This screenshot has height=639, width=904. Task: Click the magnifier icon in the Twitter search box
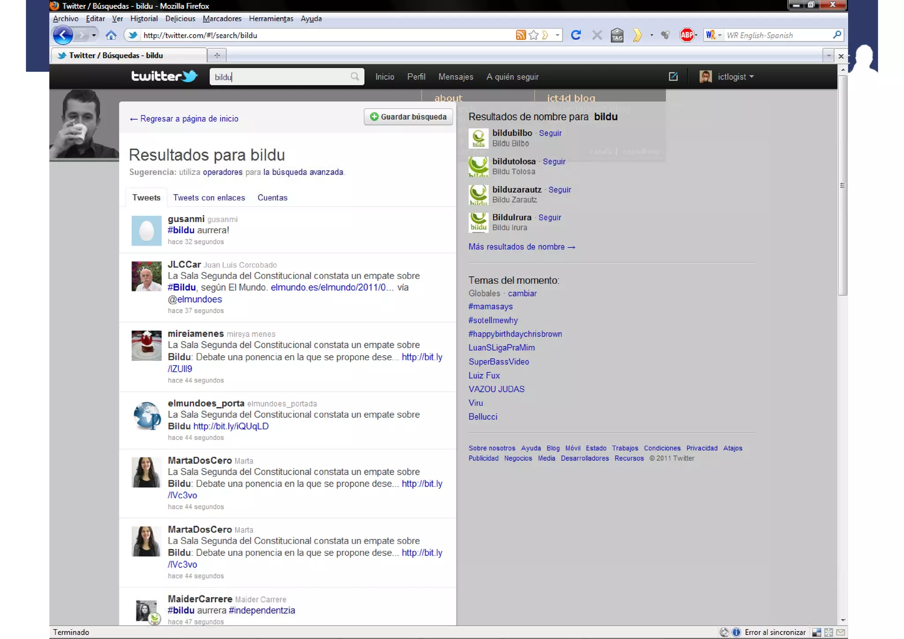pos(355,77)
